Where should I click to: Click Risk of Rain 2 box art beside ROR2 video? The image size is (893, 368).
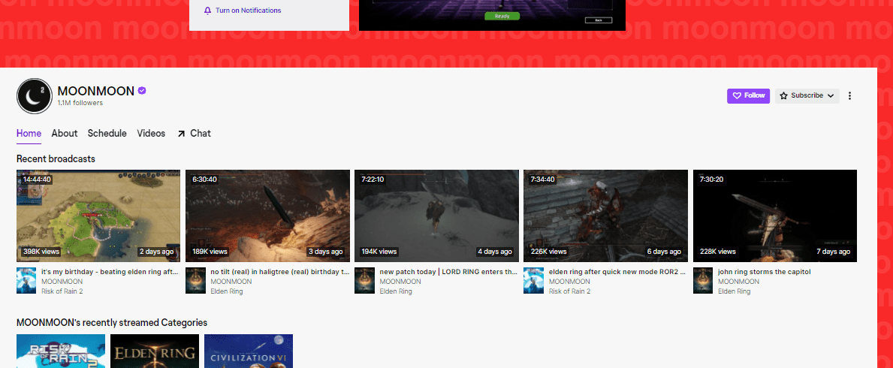tap(534, 281)
